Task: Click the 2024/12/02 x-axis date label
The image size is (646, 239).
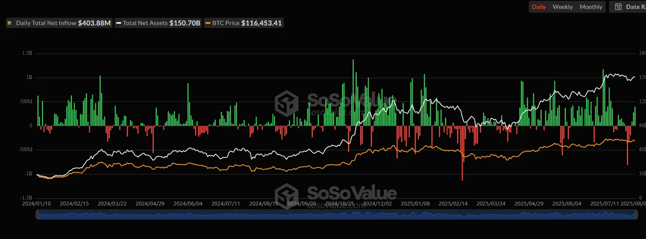Action: [x=377, y=203]
